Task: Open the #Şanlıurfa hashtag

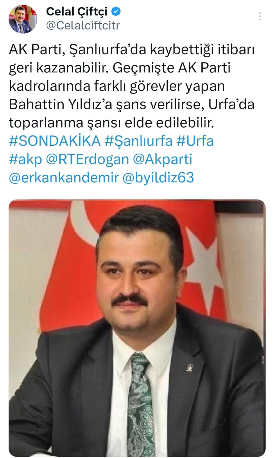Action: pyautogui.click(x=139, y=141)
